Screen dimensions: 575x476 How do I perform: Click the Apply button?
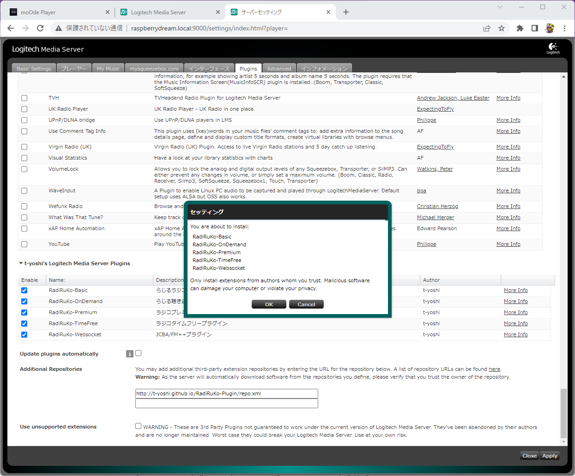[x=550, y=456]
